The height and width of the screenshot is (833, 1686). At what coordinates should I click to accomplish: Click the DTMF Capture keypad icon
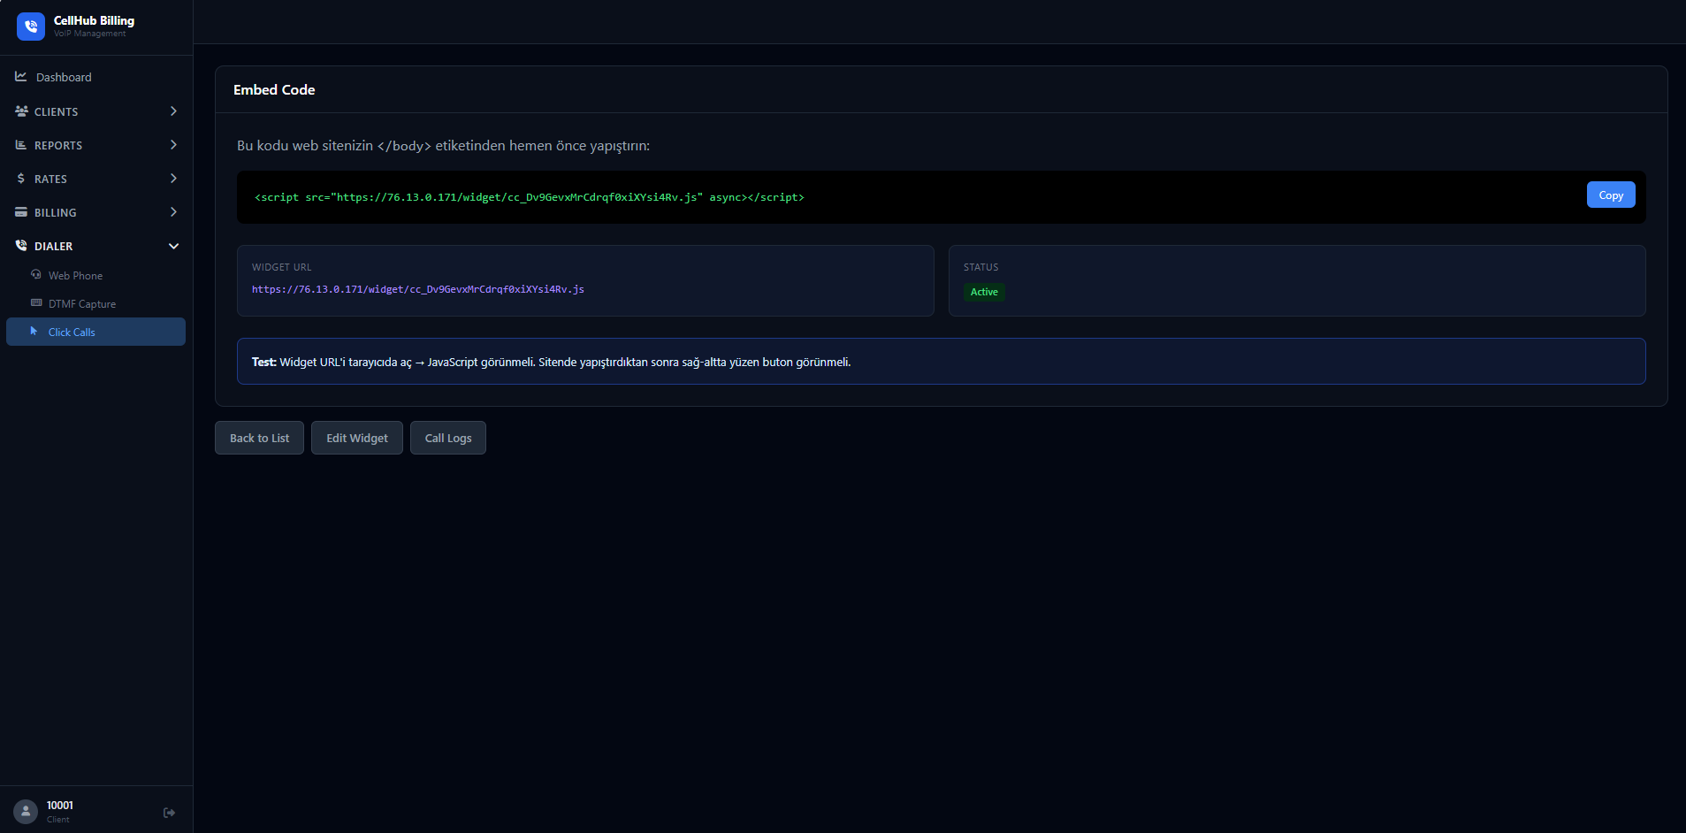(36, 303)
